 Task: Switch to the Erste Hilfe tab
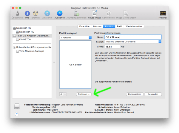(84, 26)
